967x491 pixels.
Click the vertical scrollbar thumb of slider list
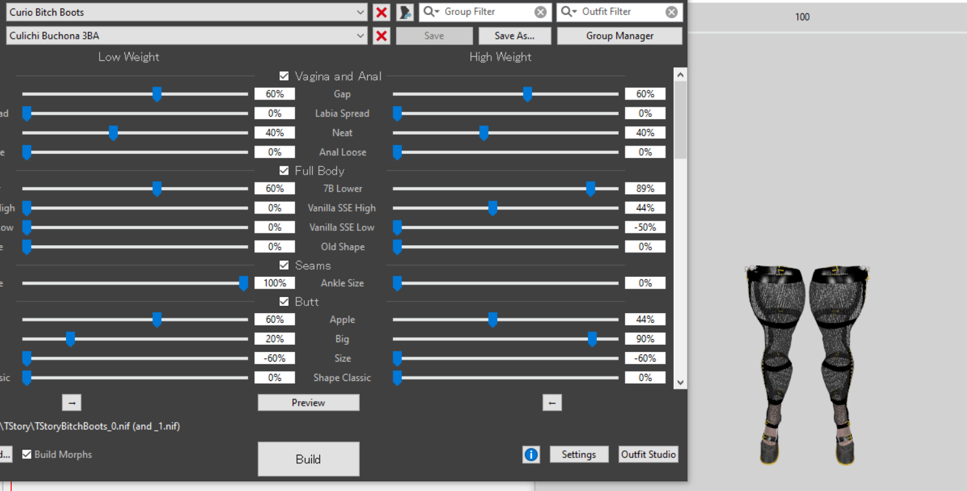tap(680, 120)
